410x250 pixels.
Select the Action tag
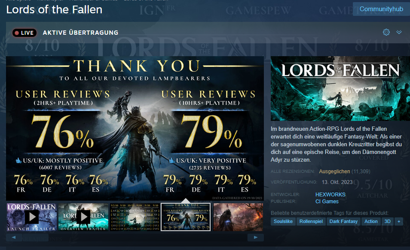371,221
